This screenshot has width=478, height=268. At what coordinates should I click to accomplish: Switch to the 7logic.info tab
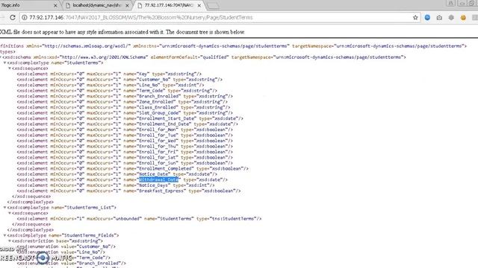[x=28, y=5]
